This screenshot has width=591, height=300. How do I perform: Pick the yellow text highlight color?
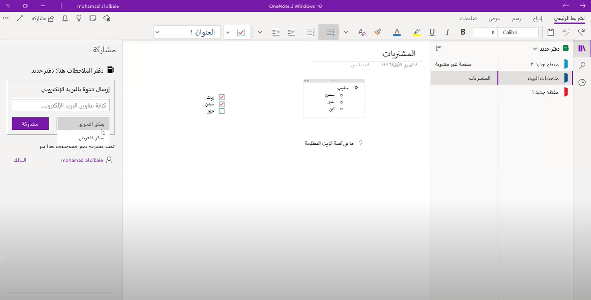[416, 32]
